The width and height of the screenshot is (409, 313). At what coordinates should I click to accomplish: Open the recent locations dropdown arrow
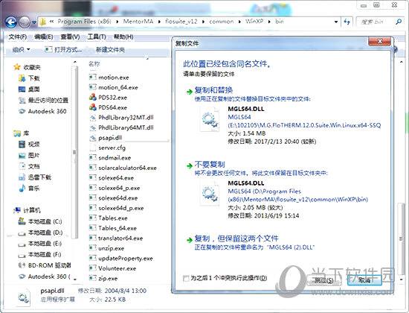(x=34, y=22)
